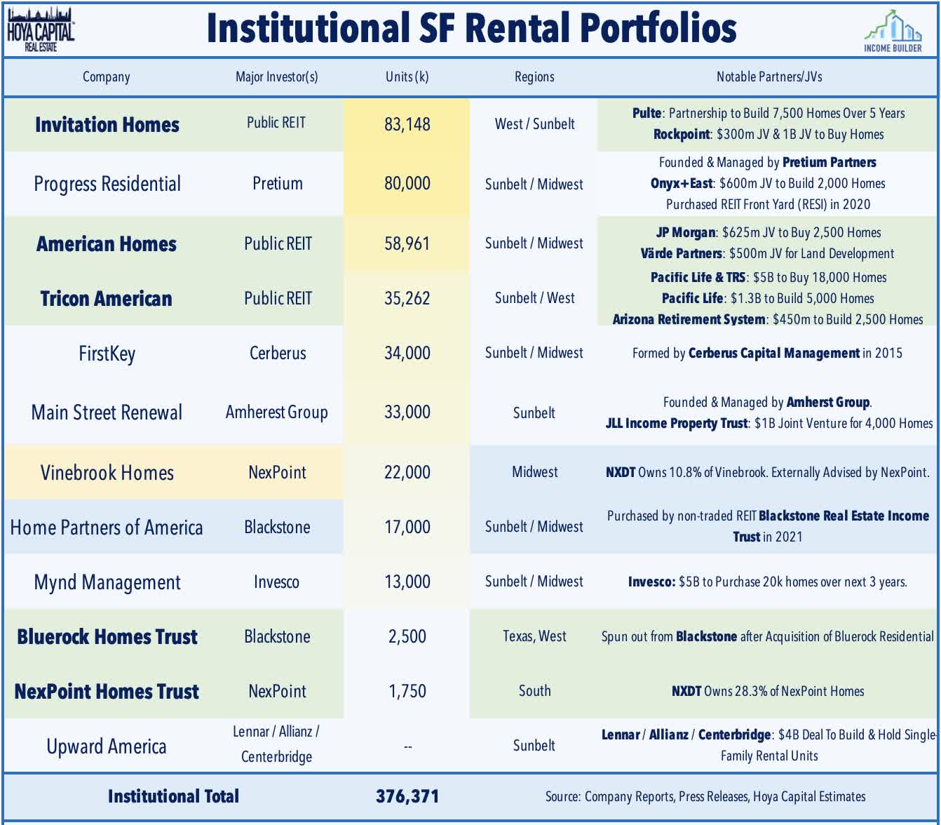Select the 'Notable Partners/JVs' column header
This screenshot has height=825, width=941.
pos(769,76)
